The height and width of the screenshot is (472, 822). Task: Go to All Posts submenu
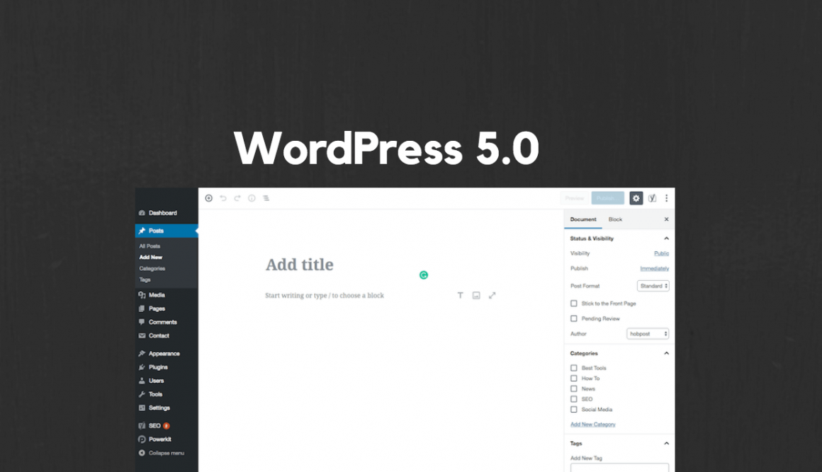point(150,246)
